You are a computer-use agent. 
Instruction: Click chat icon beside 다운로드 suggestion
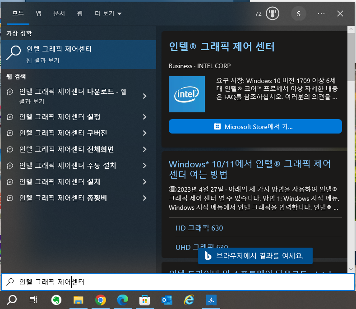[x=10, y=92]
